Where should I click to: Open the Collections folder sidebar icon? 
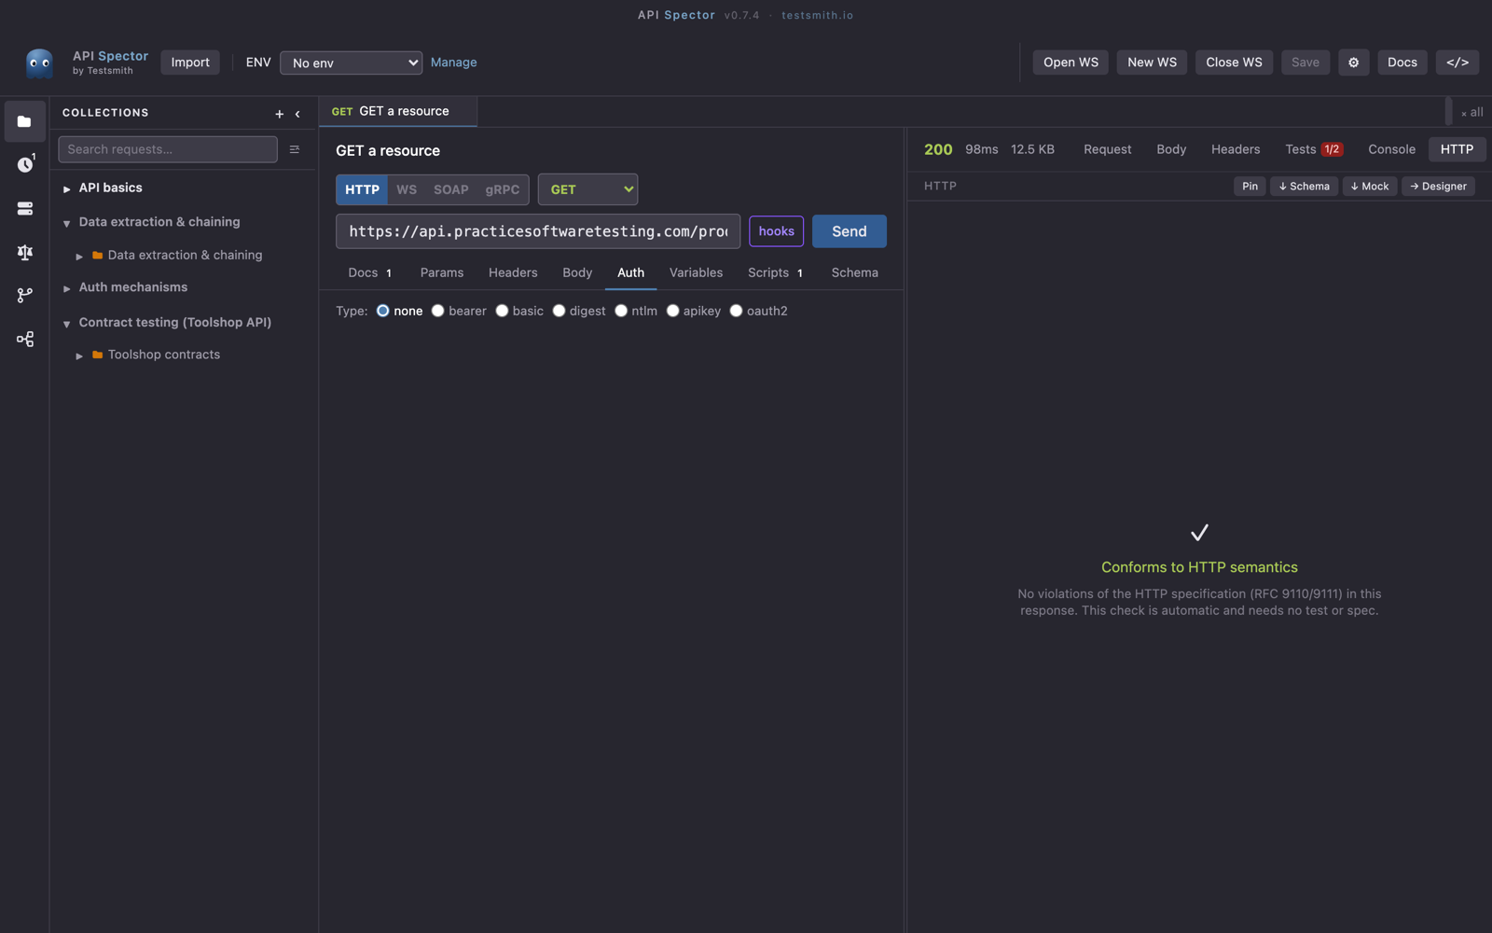click(x=24, y=121)
